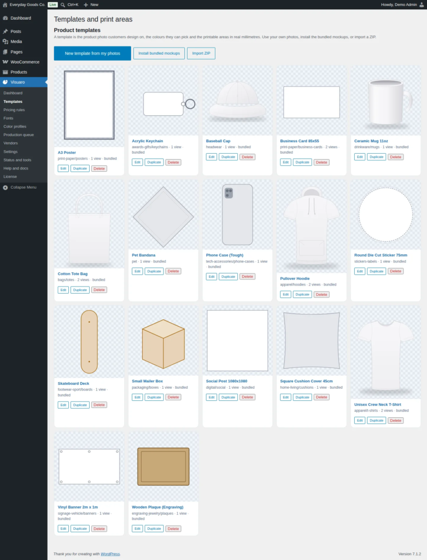Open Help and docs submenu item
Viewport: 427px width, 560px height.
pyautogui.click(x=16, y=168)
